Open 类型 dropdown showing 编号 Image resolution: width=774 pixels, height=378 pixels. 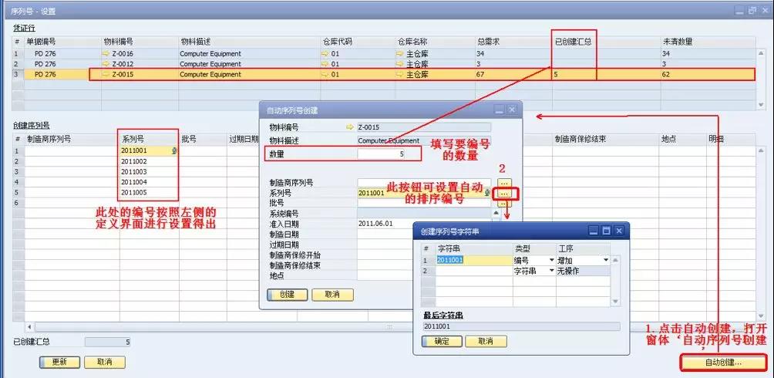[551, 261]
